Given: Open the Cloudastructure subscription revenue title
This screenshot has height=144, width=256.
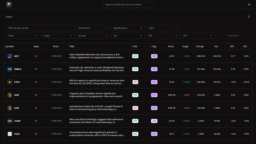Looking at the screenshot, I should tap(97, 134).
